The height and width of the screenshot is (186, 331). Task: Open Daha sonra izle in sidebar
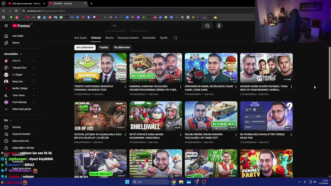(21, 141)
